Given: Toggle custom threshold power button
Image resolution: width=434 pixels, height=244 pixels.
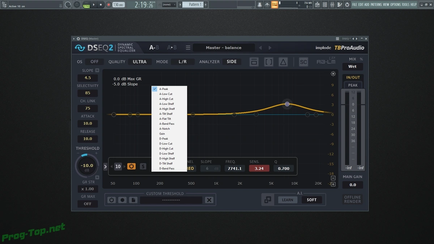Looking at the screenshot, I should (x=112, y=200).
